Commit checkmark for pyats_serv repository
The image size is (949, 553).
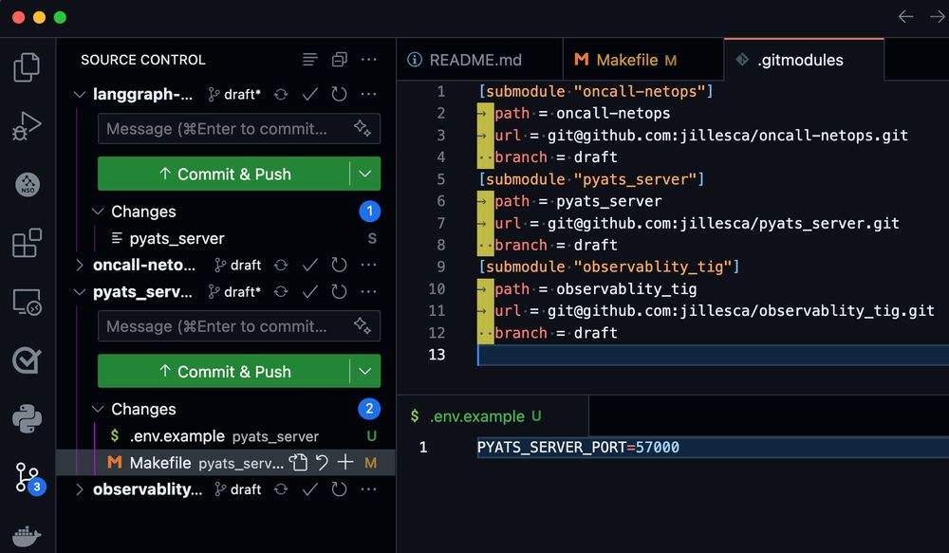[310, 291]
